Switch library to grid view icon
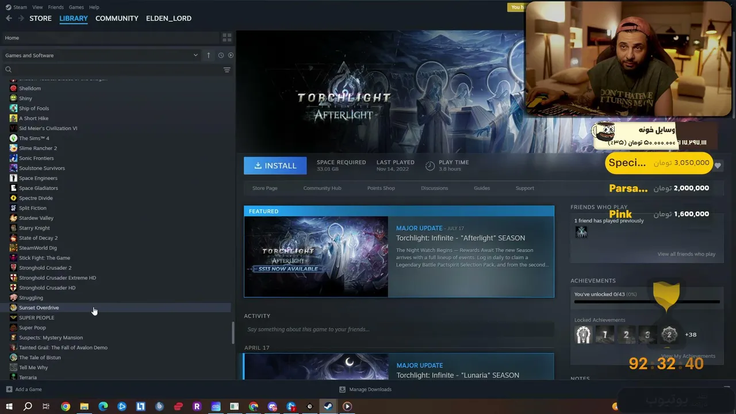736x414 pixels. pos(227,37)
